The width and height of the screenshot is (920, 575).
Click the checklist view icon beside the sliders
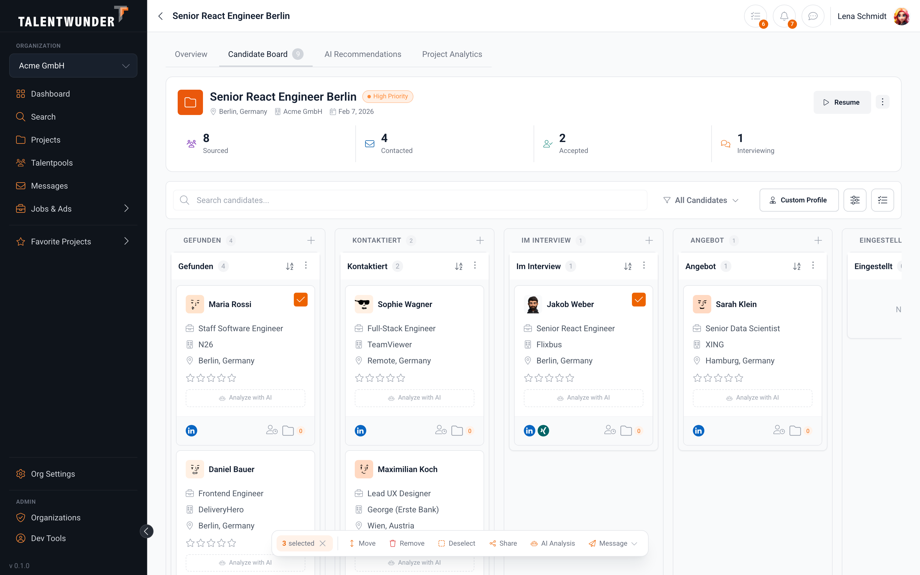882,200
